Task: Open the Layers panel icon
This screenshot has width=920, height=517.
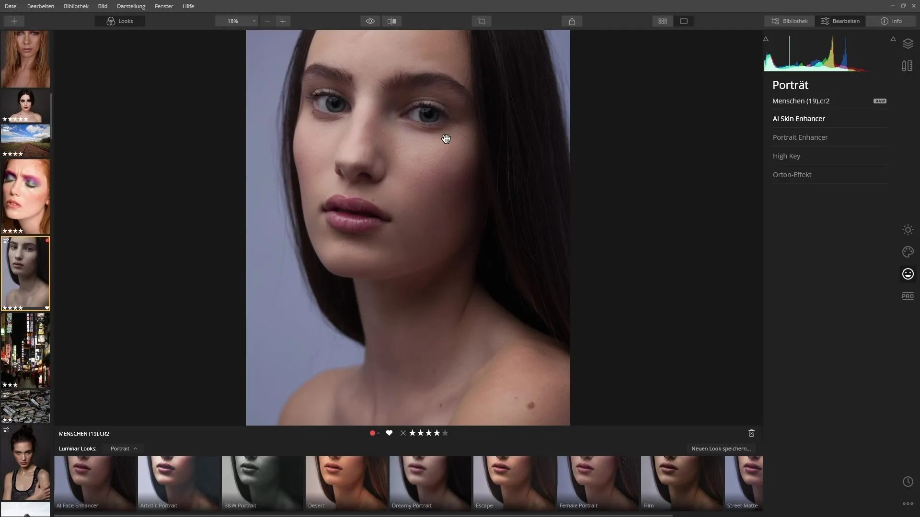Action: point(908,44)
